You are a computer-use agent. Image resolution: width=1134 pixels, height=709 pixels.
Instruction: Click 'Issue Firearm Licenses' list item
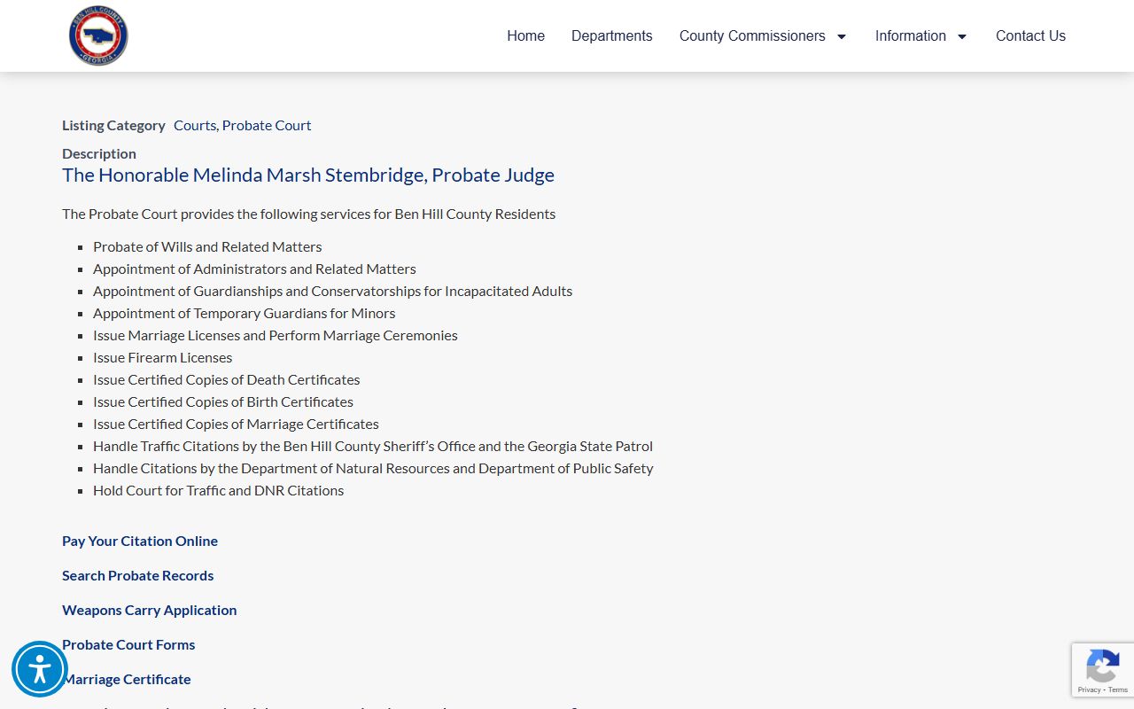(162, 357)
